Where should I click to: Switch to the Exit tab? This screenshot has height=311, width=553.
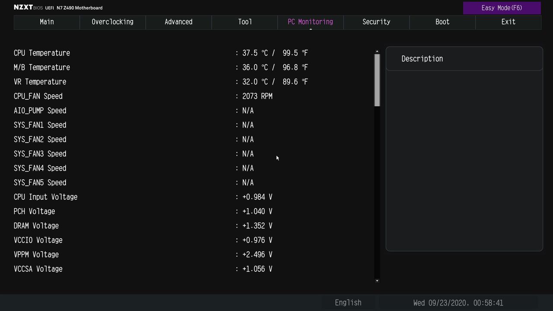click(x=508, y=22)
